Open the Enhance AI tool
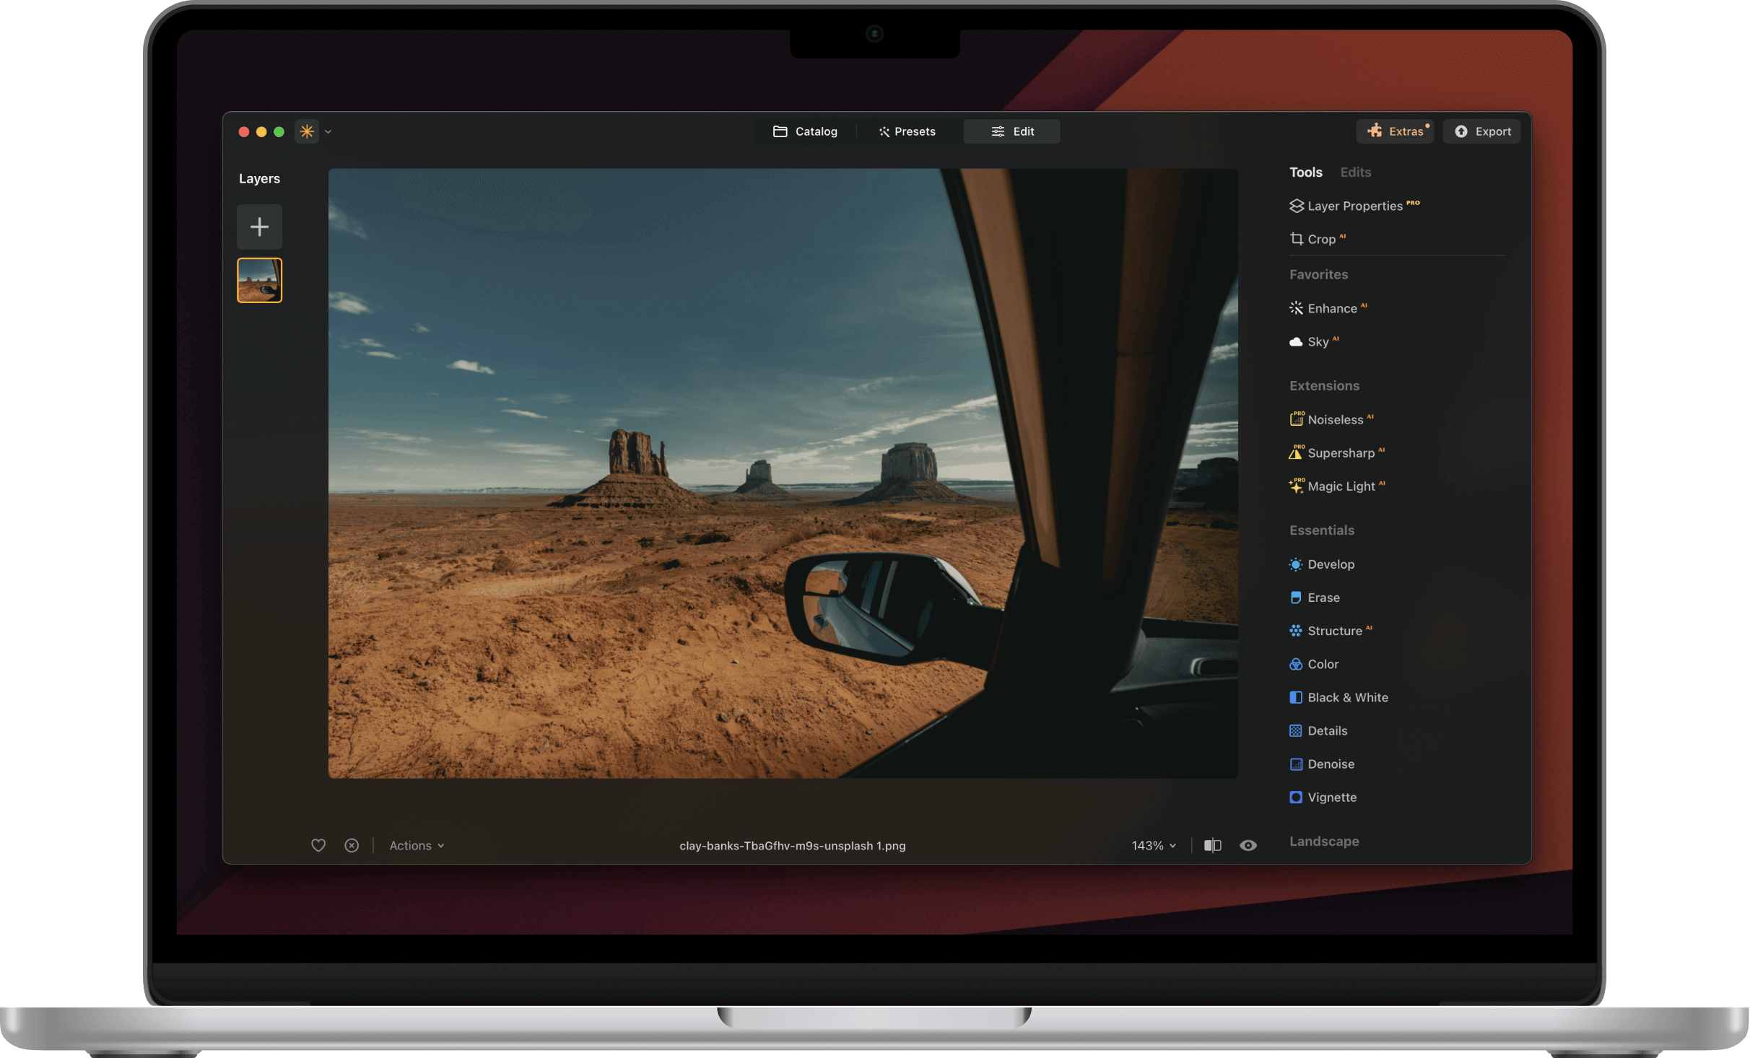This screenshot has width=1750, height=1058. (1334, 308)
